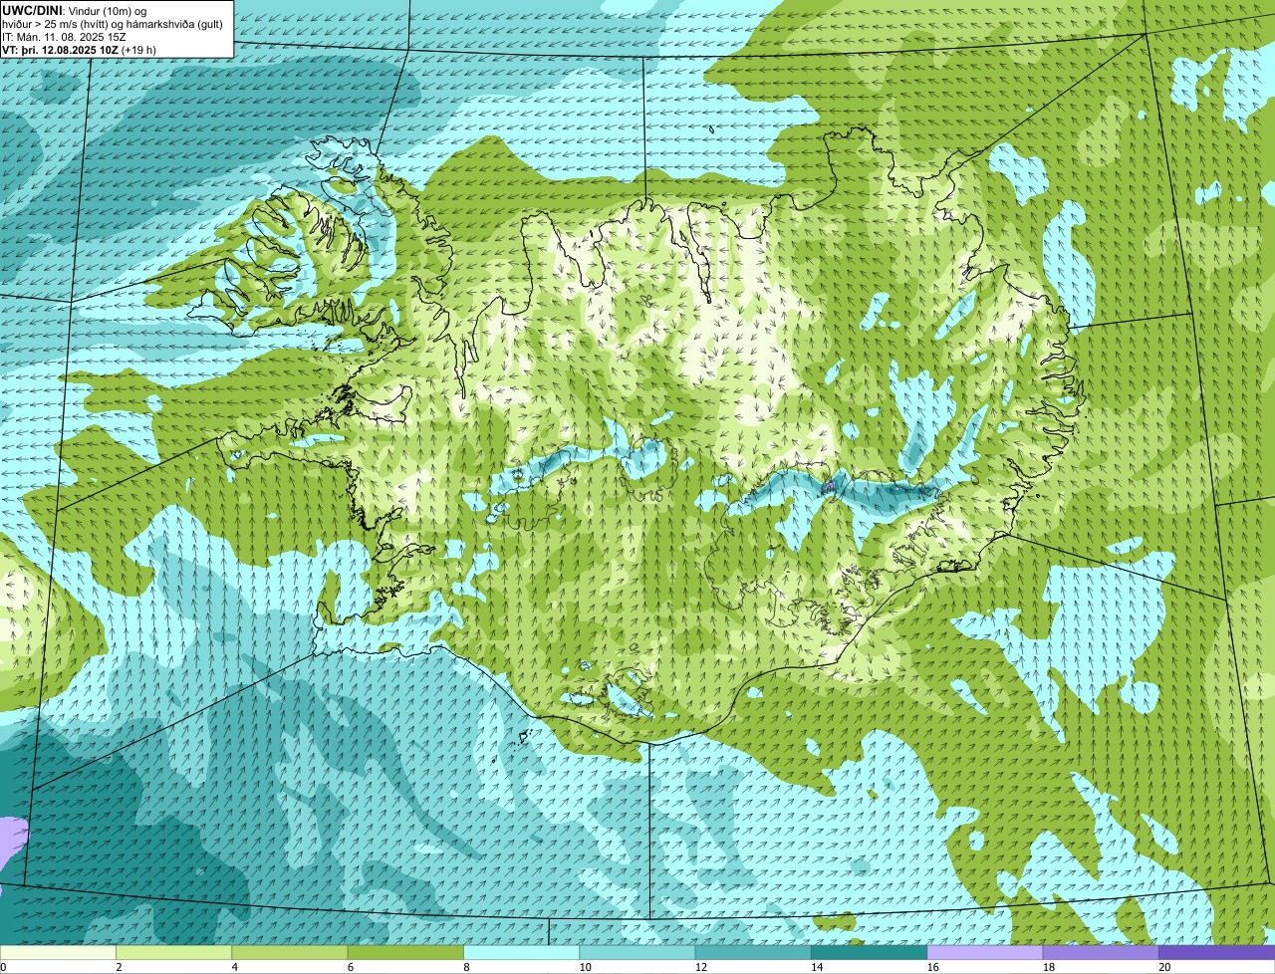Image resolution: width=1275 pixels, height=974 pixels.
Task: Click the legend label '18'
Action: [x=1049, y=967]
